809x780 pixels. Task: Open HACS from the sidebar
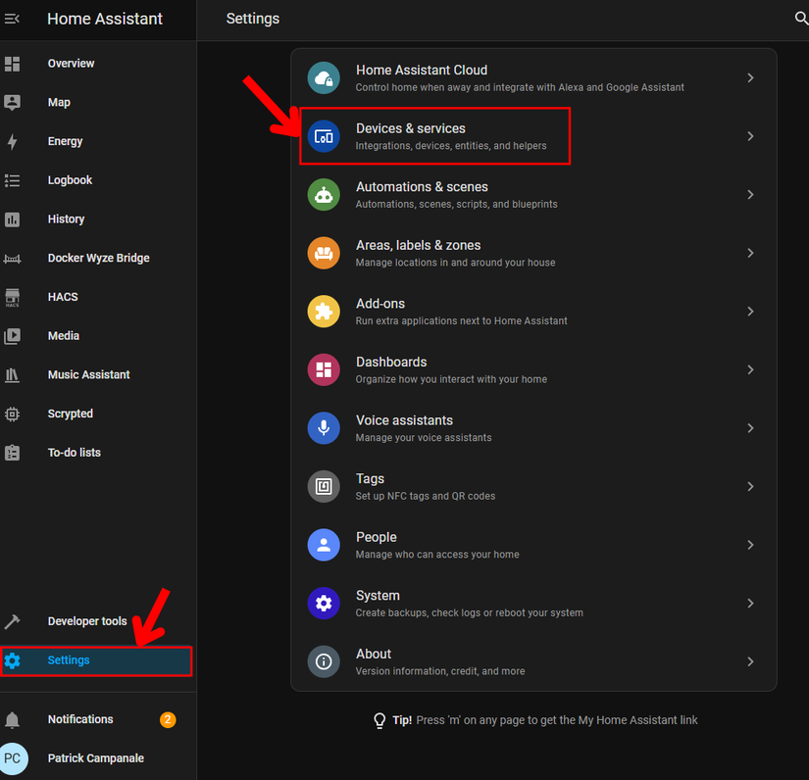click(x=62, y=296)
